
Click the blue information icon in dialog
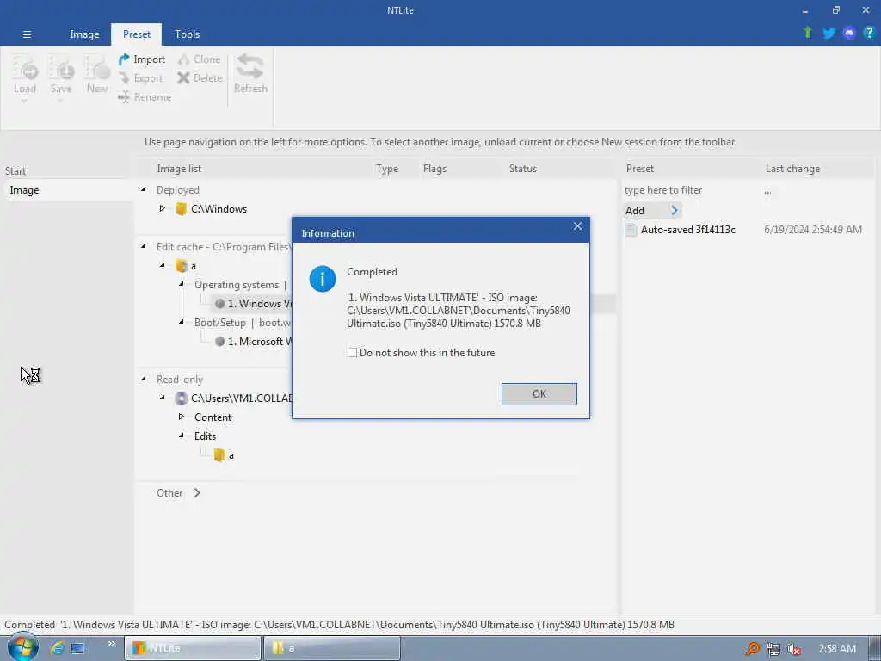(323, 279)
